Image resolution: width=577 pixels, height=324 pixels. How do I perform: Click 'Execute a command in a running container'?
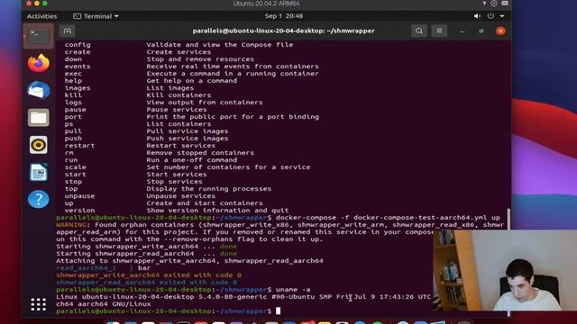click(x=233, y=74)
